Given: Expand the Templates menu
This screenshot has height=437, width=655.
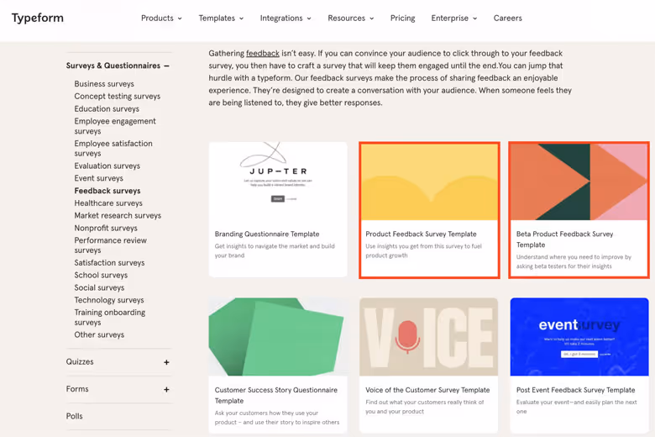Looking at the screenshot, I should point(221,18).
